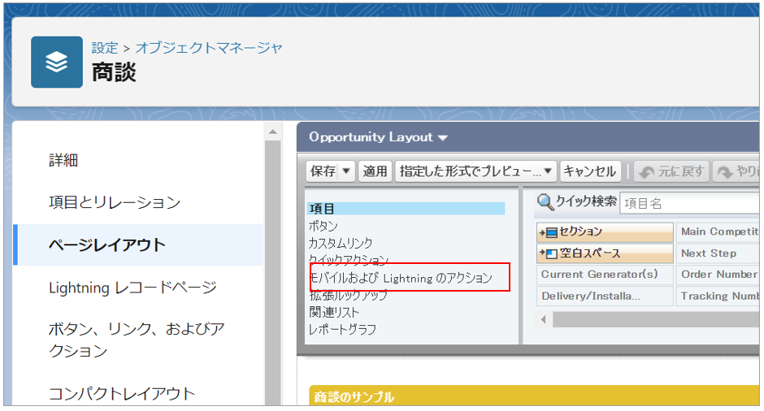
Task: Select Lightning レコードページ in sidebar
Action: click(132, 287)
